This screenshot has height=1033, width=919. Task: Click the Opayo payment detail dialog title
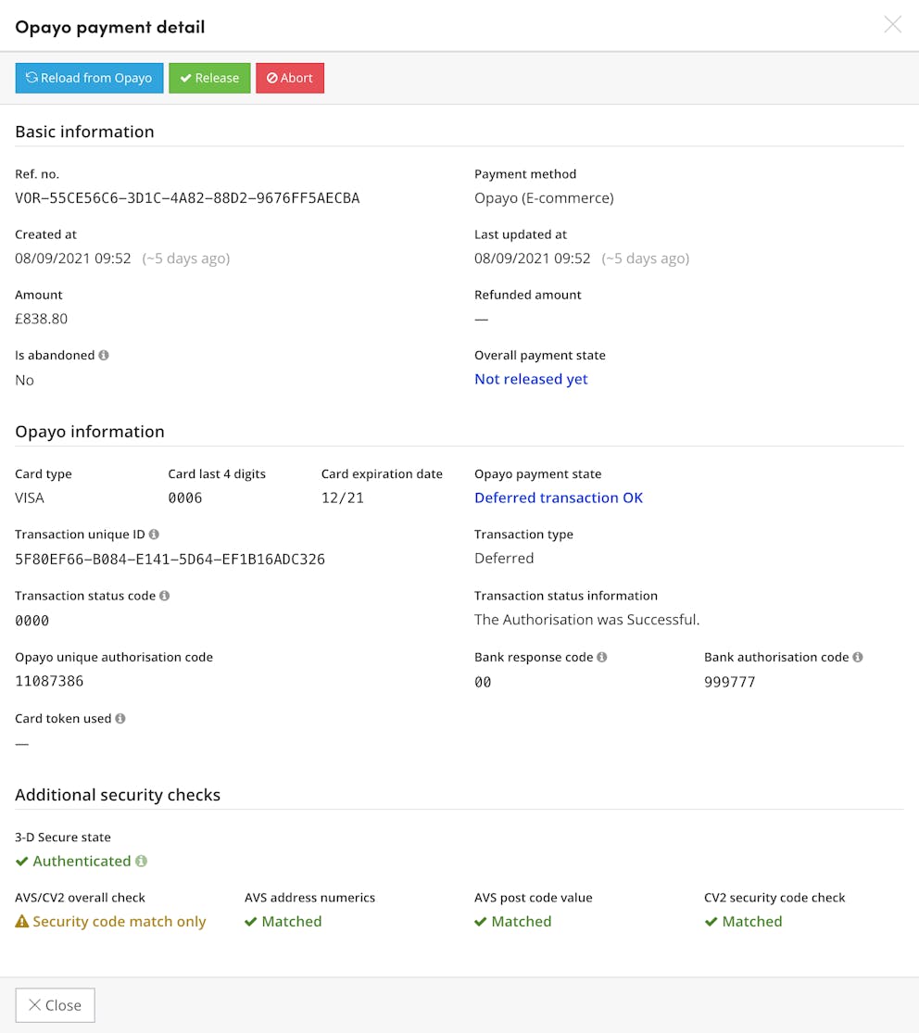click(x=110, y=27)
